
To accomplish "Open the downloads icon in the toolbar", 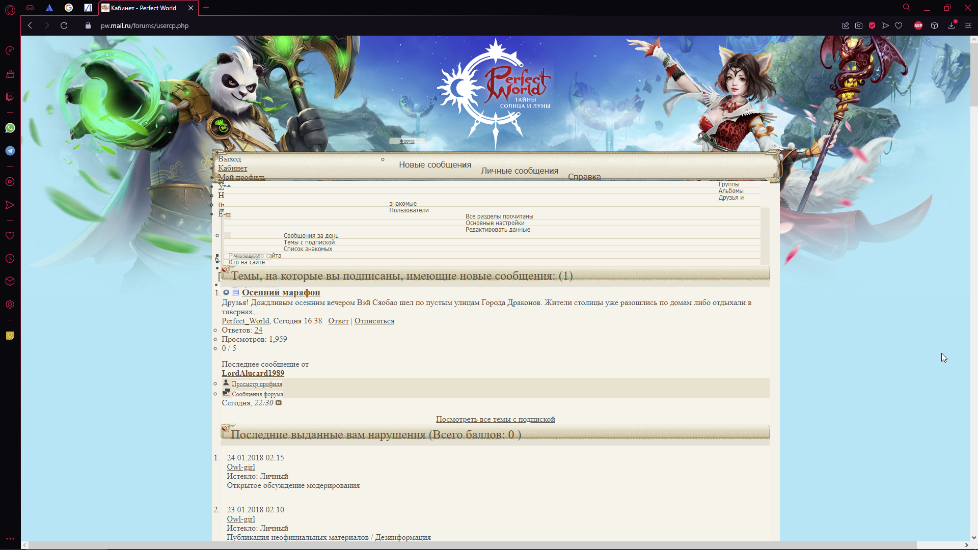I will click(951, 25).
